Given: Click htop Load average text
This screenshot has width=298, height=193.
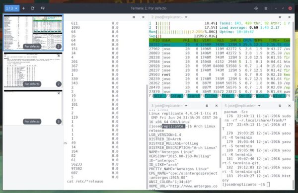Looking at the screenshot, I should tap(249, 27).
